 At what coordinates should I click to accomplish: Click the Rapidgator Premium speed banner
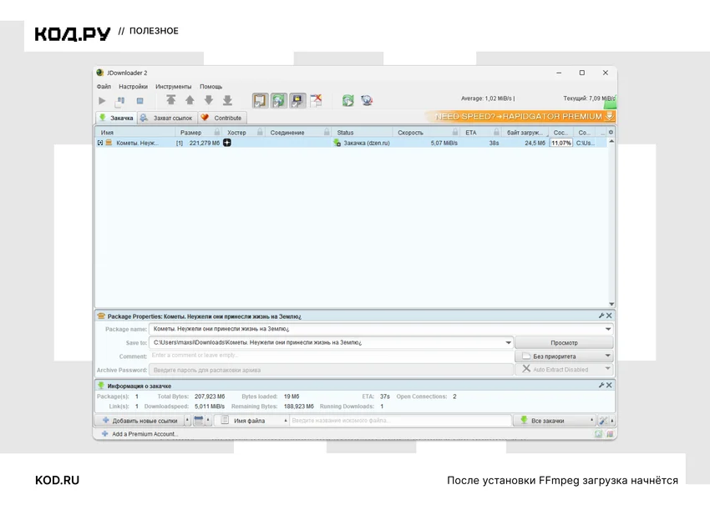pos(520,117)
